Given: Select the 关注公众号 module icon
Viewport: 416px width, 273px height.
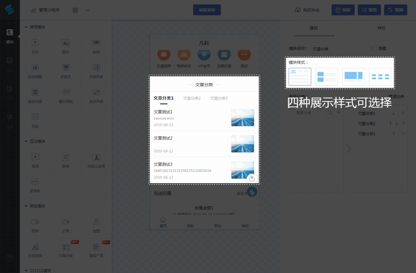Looking at the screenshot, I should [96, 157].
